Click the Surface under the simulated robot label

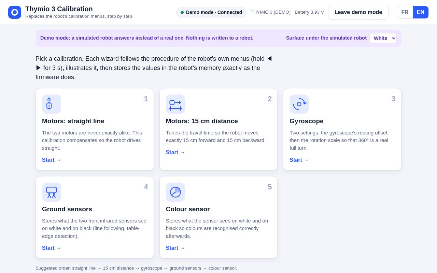[x=326, y=38]
